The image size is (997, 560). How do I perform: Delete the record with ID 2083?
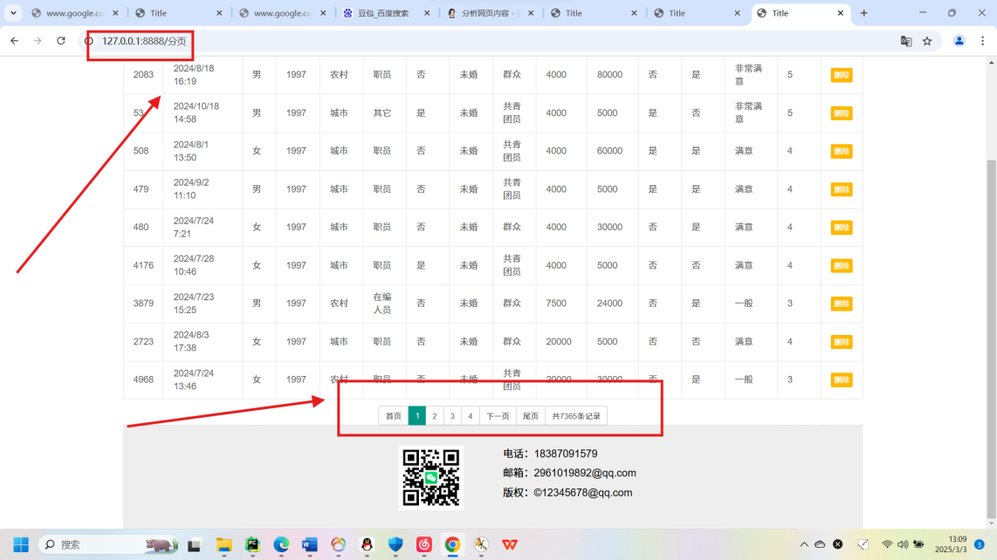842,75
